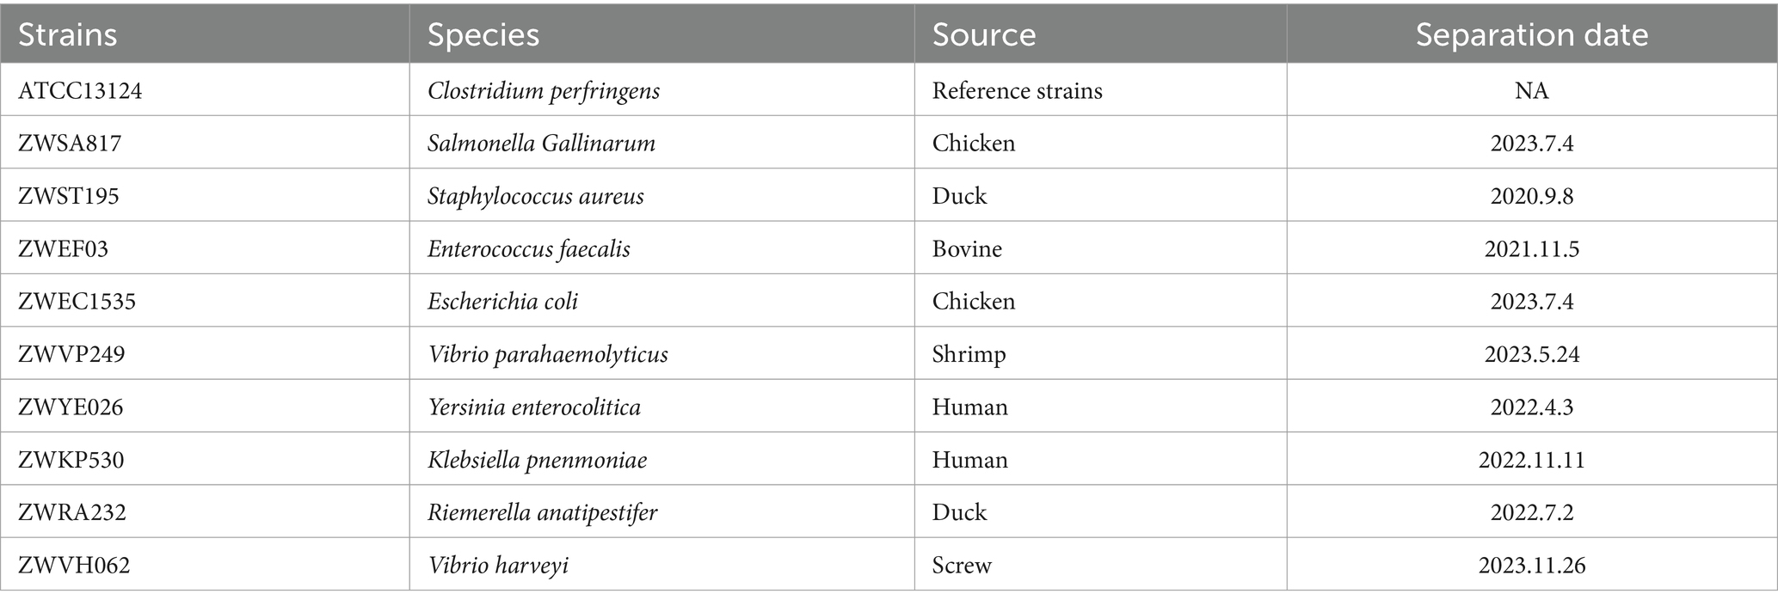Select the Escherichia coli species cell

click(661, 301)
